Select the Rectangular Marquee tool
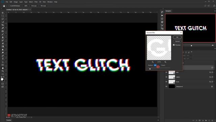This screenshot has height=122, width=216. click(x=3, y=16)
